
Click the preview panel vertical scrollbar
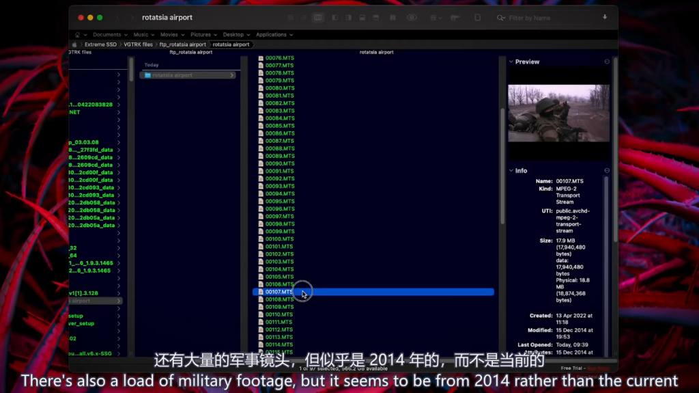click(616, 150)
